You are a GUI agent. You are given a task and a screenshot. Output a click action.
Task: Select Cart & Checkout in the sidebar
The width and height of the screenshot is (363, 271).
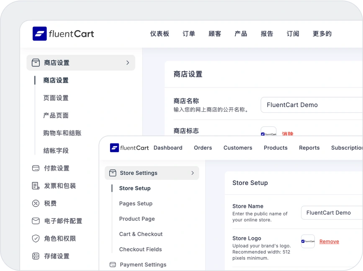click(141, 234)
